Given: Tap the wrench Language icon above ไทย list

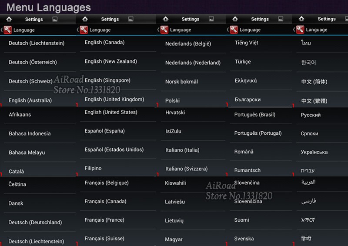Looking at the screenshot, I should [x=300, y=30].
